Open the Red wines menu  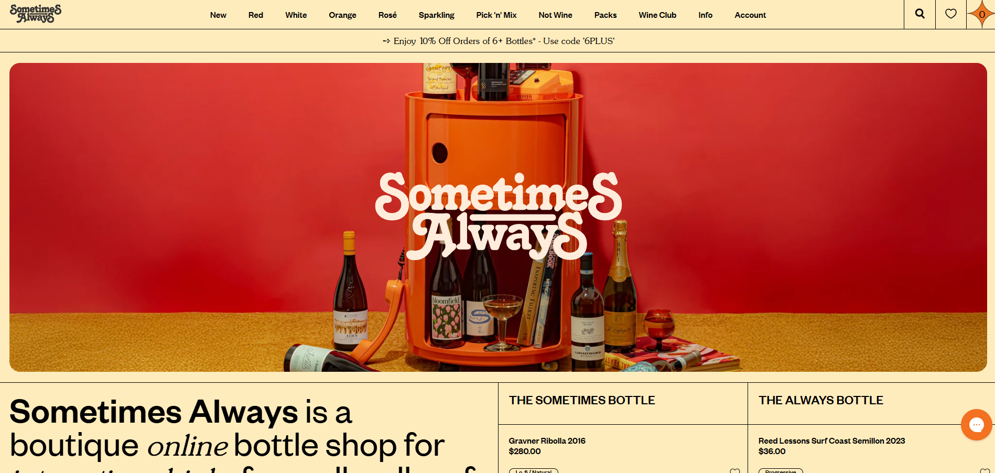[256, 15]
